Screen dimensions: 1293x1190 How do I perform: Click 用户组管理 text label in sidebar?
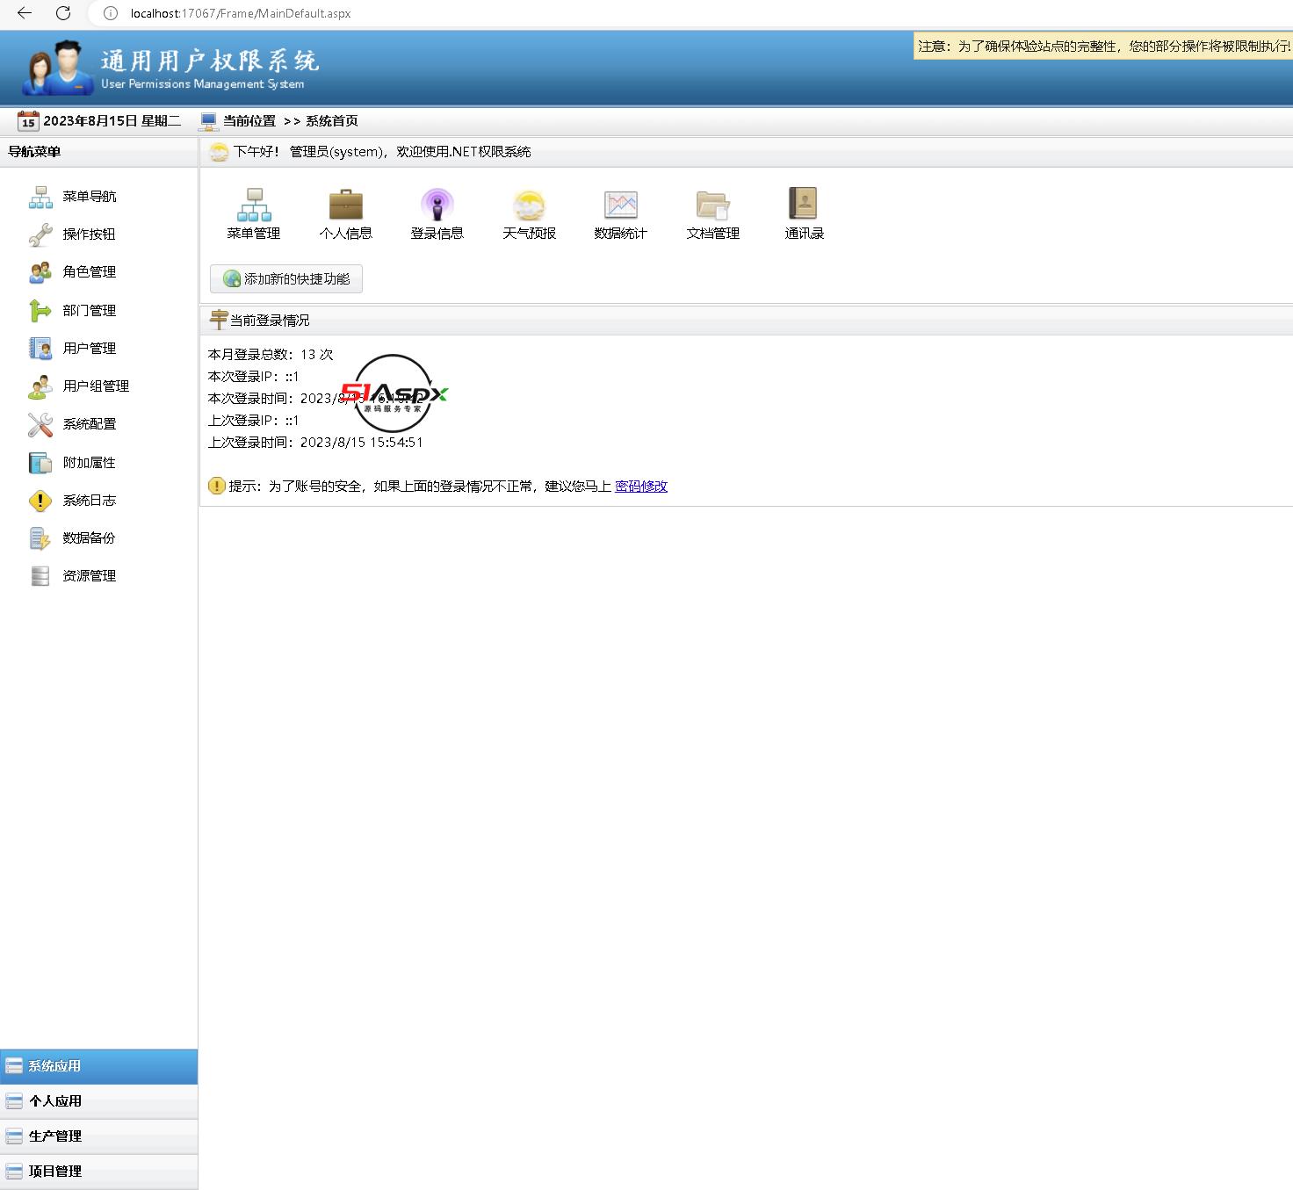pos(97,386)
